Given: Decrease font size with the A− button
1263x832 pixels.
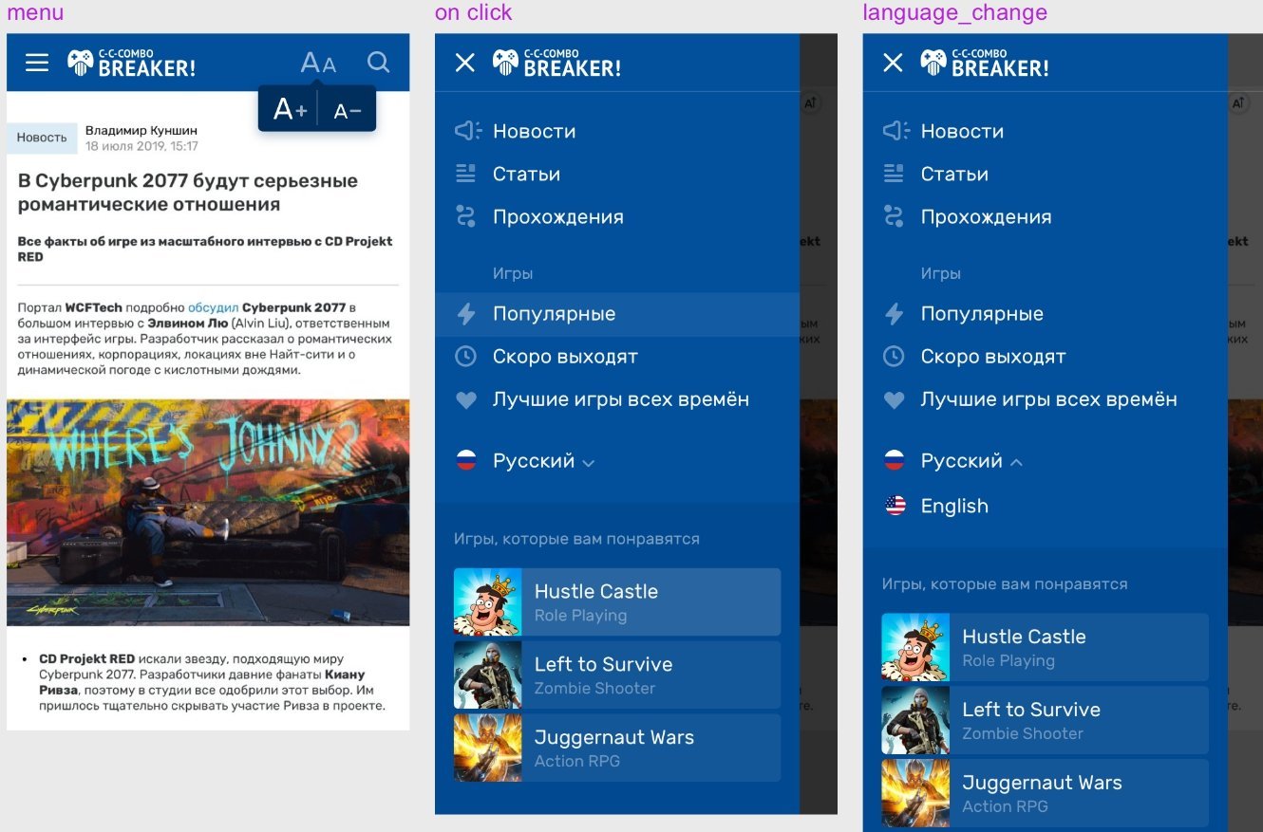Looking at the screenshot, I should point(348,111).
